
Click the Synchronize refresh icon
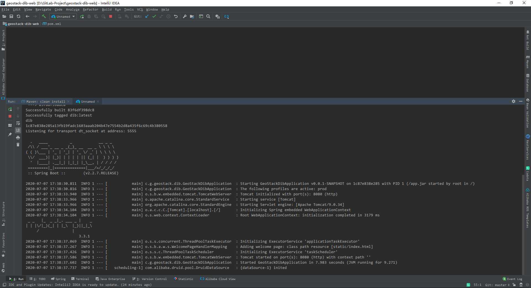click(19, 17)
